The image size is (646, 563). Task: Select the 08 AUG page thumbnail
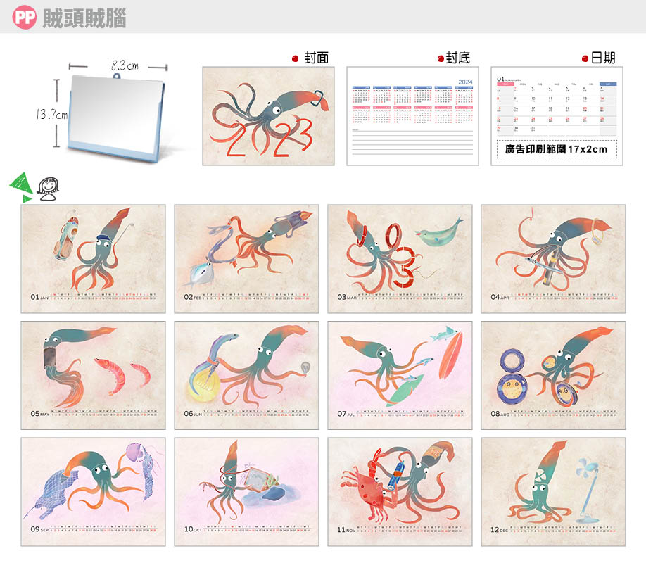click(x=553, y=375)
